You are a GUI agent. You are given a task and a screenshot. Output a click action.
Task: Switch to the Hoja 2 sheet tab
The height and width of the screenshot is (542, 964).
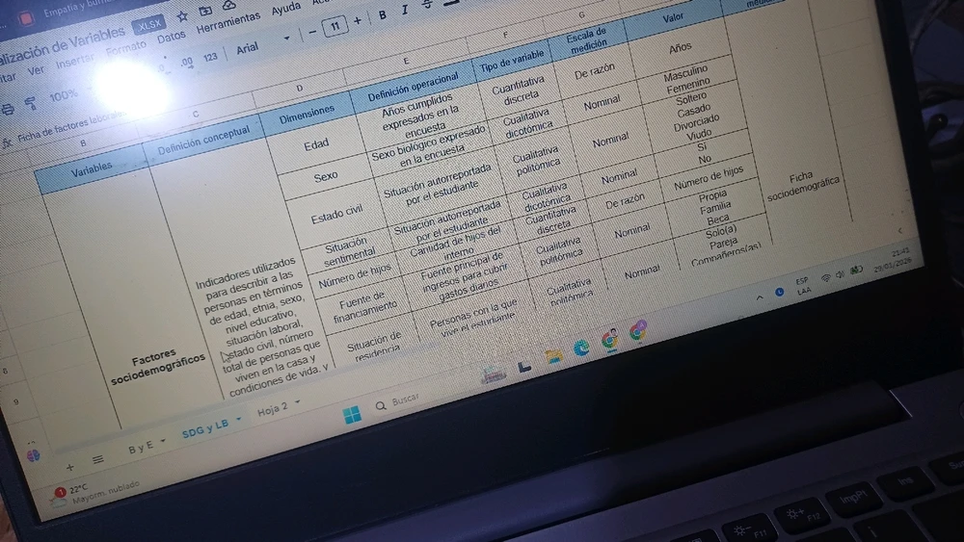272,409
